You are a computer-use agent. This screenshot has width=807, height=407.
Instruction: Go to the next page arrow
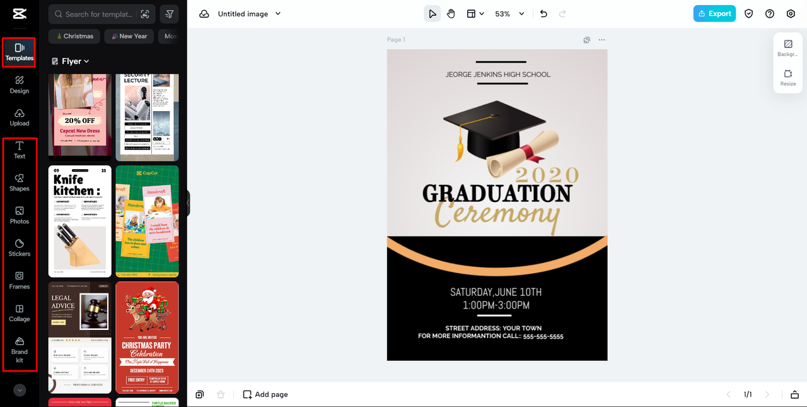tap(767, 394)
